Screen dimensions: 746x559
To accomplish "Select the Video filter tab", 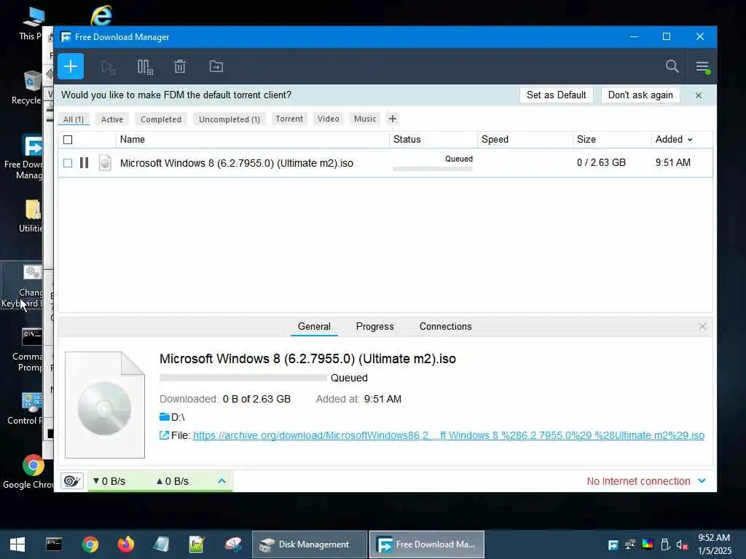I will (x=329, y=119).
